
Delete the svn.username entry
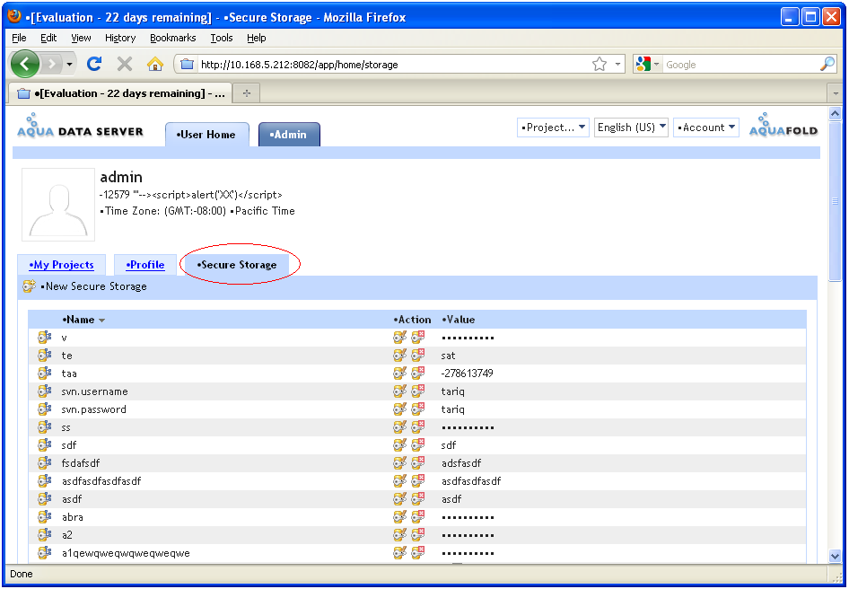tap(417, 391)
